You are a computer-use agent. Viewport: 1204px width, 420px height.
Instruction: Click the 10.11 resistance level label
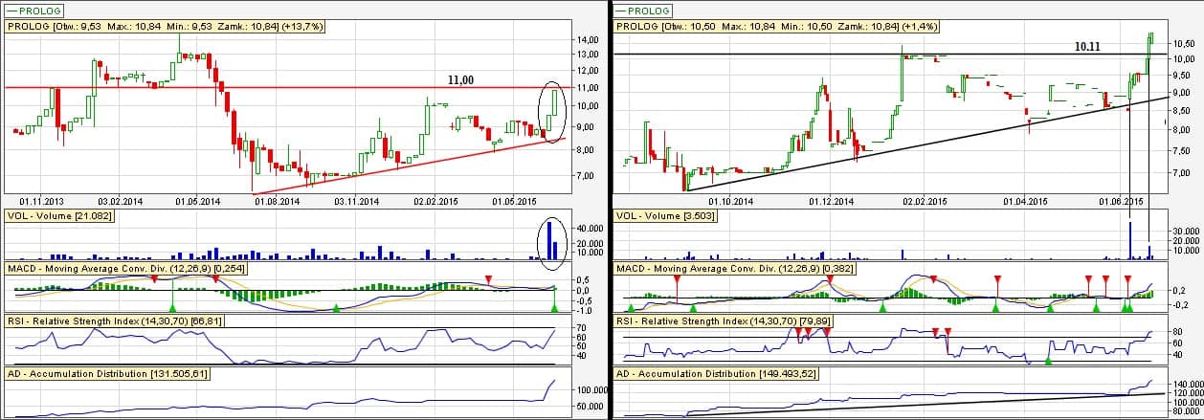point(1089,45)
